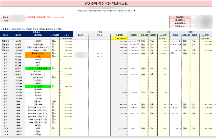Open 선금 결제자 dropdown in 본식 아이폰 스냅 row
Image resolution: width=216 pixels, height=138 pixels.
[156, 75]
